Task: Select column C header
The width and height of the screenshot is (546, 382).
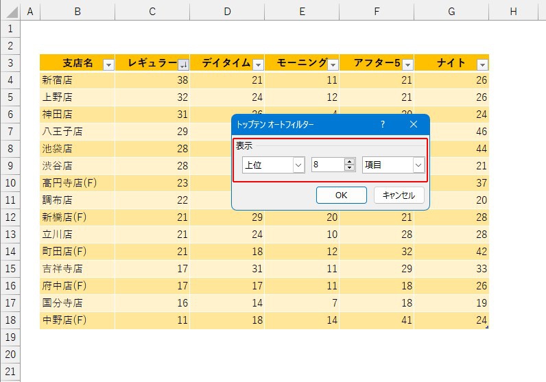Action: coord(152,11)
